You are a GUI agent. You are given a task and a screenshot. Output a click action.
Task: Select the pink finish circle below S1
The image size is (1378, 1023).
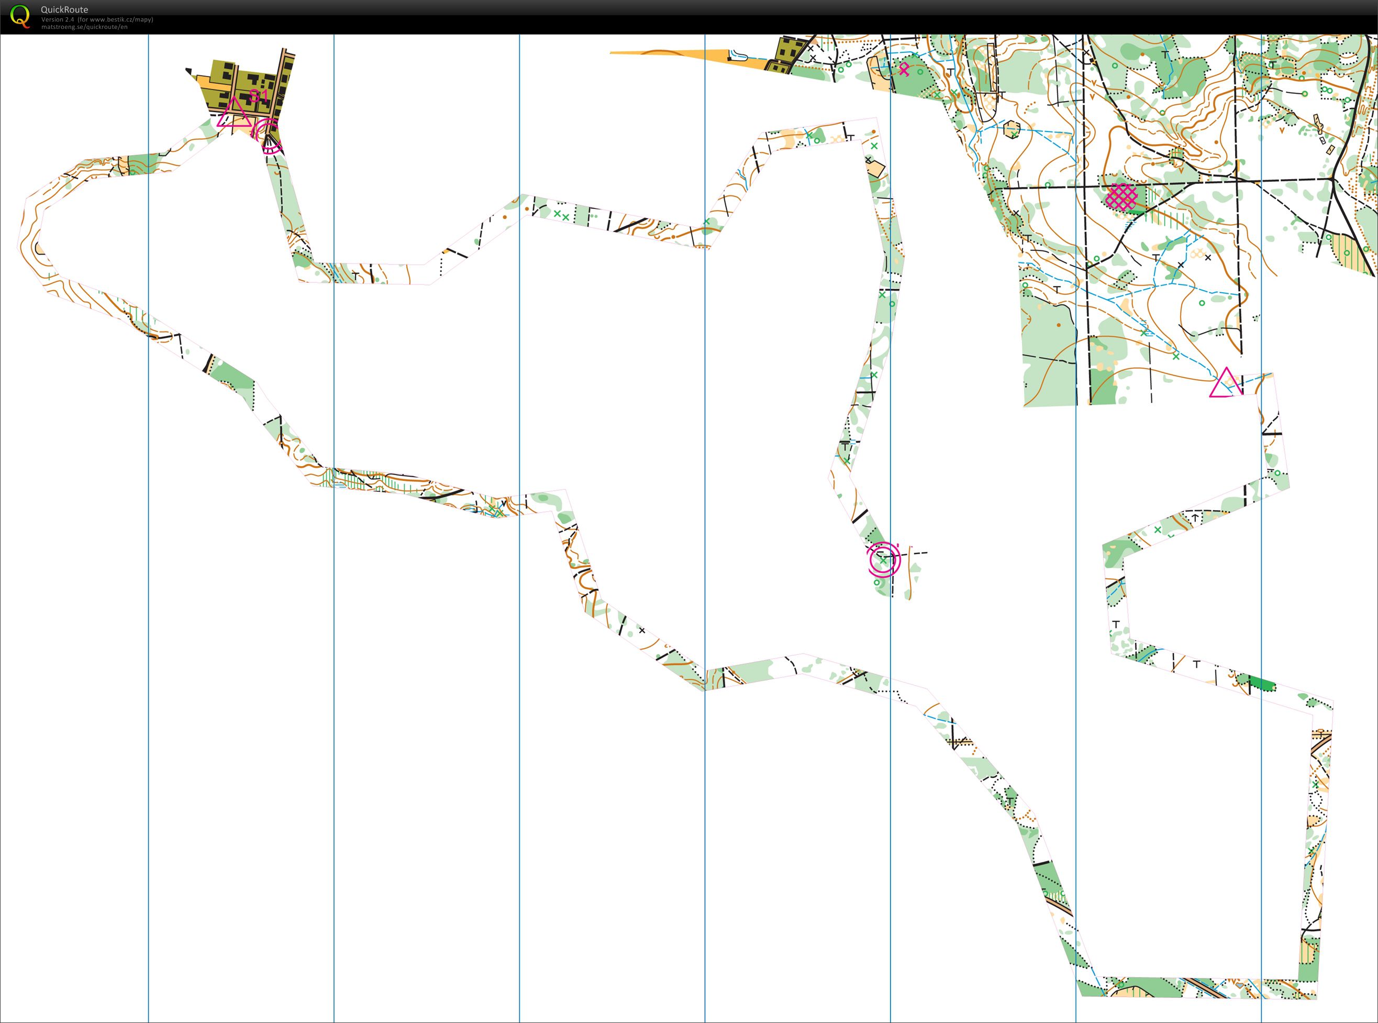[x=268, y=136]
